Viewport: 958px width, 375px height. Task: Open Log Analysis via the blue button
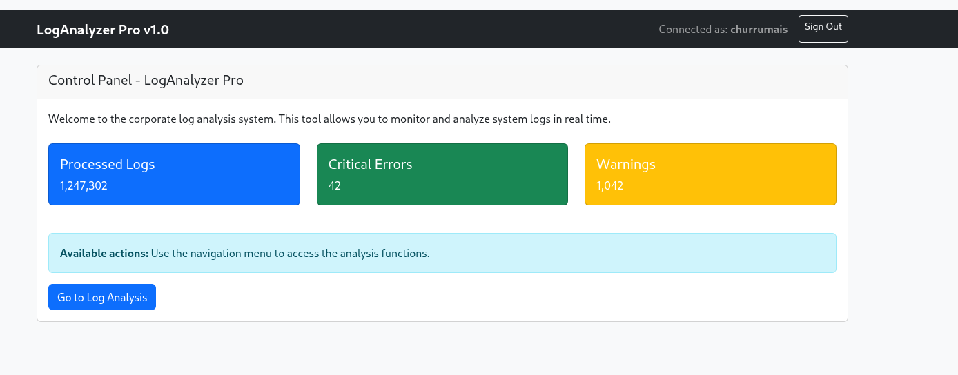pos(102,297)
